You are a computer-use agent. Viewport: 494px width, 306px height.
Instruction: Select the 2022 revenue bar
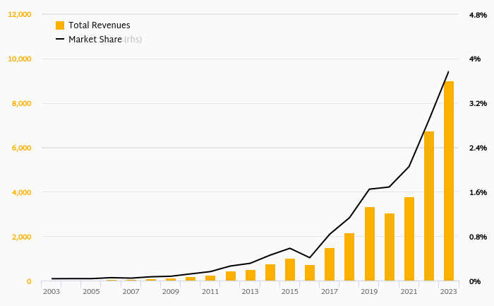(x=429, y=206)
